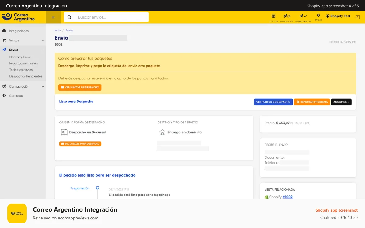Image resolution: width=365 pixels, height=228 pixels.
Task: Click the Preparación step label
Action: pyautogui.click(x=80, y=188)
